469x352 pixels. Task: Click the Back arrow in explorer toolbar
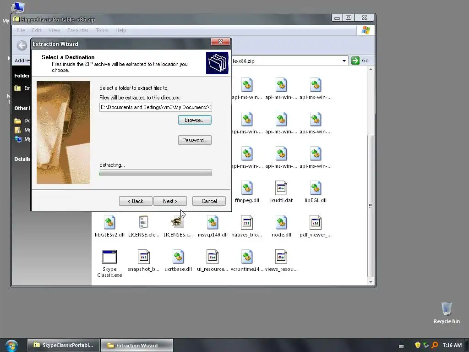point(22,45)
